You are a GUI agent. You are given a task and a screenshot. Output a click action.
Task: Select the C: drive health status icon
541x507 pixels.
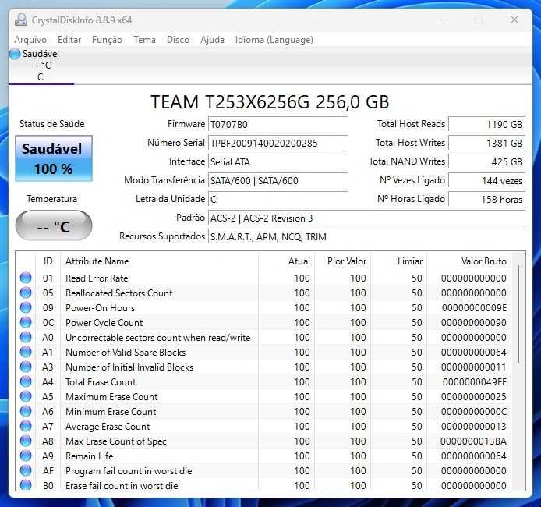pyautogui.click(x=15, y=54)
